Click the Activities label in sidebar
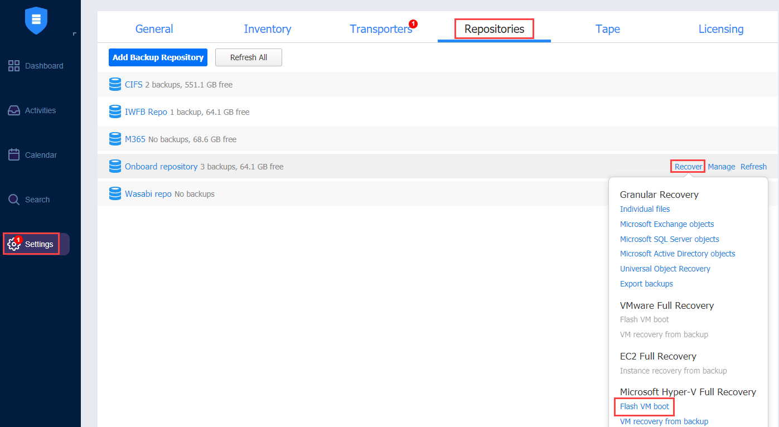 tap(40, 110)
